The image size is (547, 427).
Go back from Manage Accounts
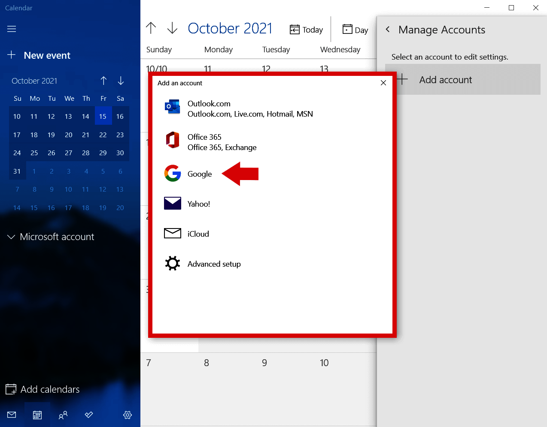pyautogui.click(x=387, y=29)
